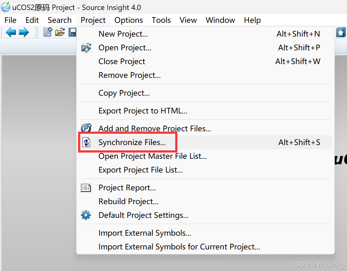Open the Window menu
The image size is (347, 271).
pyautogui.click(x=220, y=20)
